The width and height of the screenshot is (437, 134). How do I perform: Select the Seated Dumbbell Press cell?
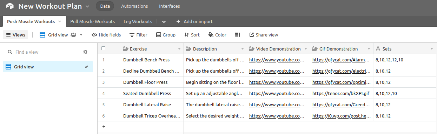[x=152, y=94]
